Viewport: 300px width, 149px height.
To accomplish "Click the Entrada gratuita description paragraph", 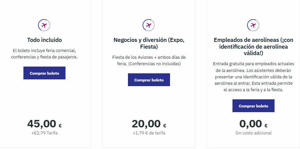I will [253, 77].
